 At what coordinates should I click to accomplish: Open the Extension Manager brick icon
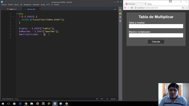coord(120,14)
